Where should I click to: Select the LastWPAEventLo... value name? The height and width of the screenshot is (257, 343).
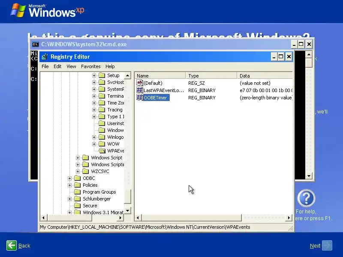(164, 90)
